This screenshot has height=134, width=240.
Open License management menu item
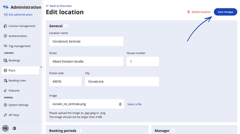point(20,26)
